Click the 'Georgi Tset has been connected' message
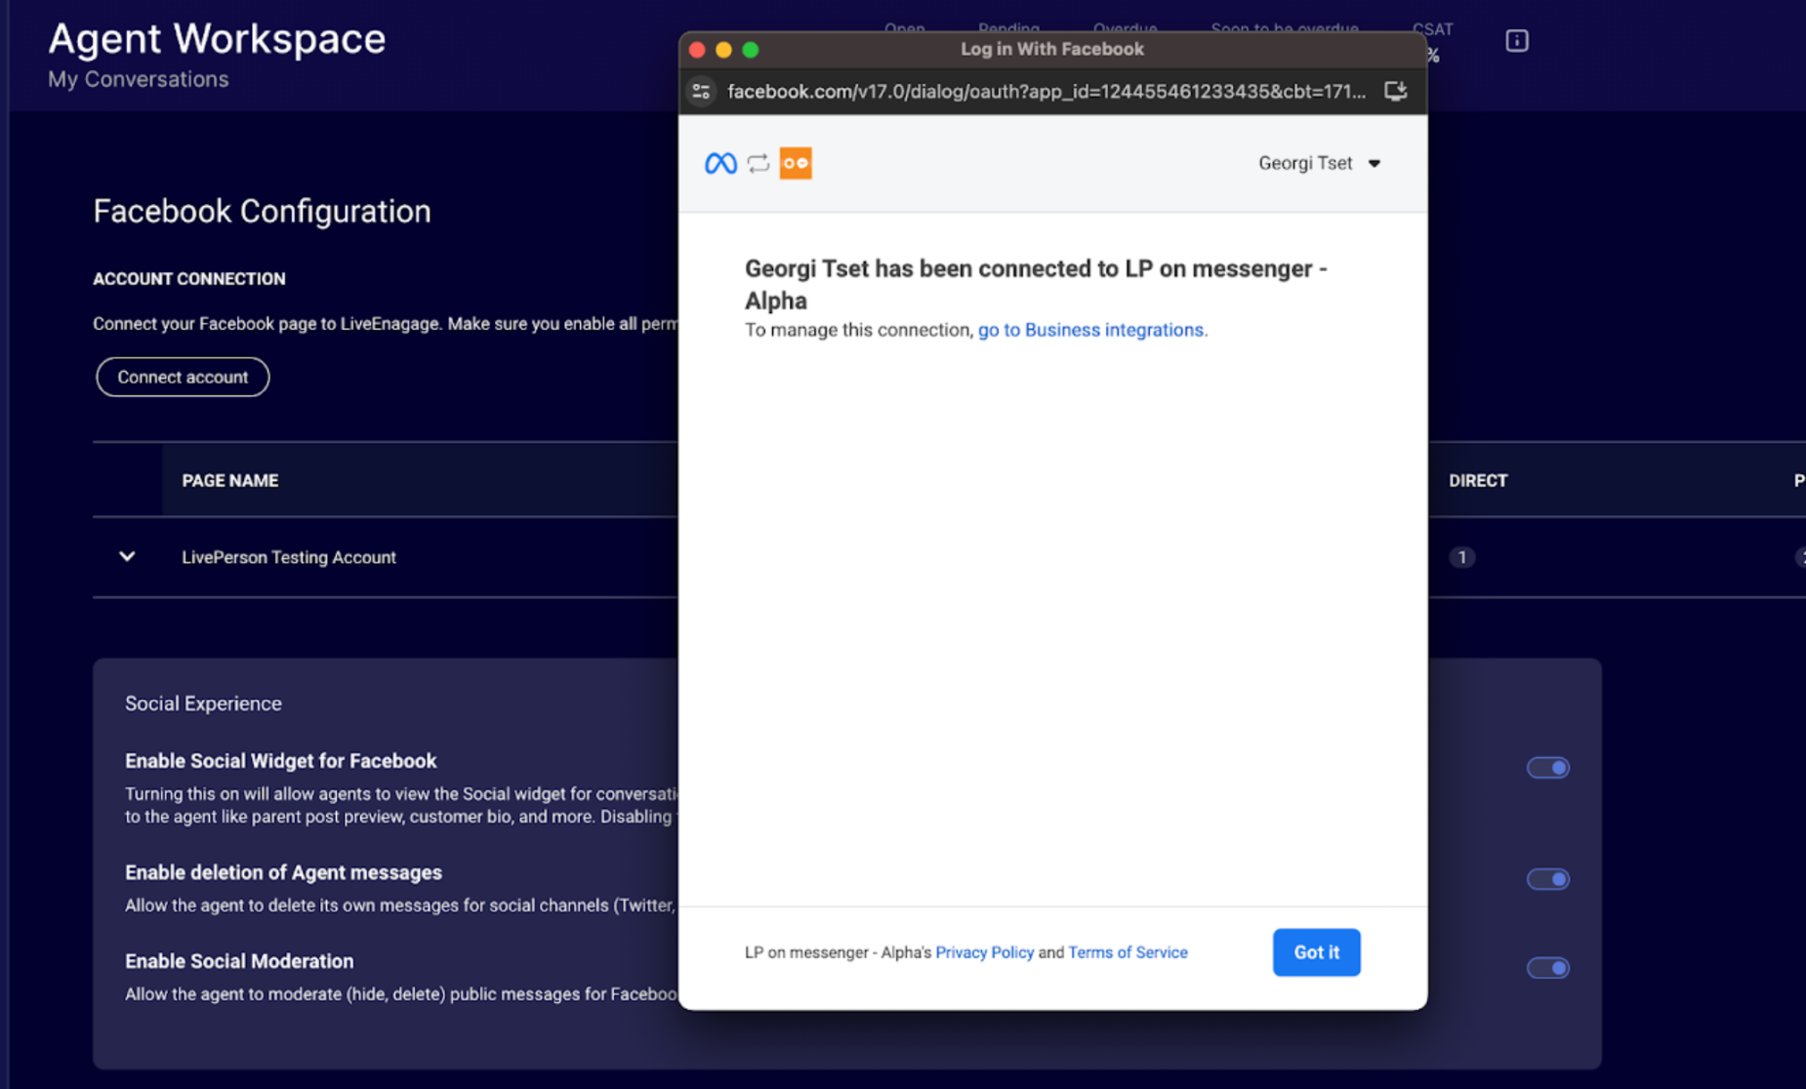 click(1036, 284)
